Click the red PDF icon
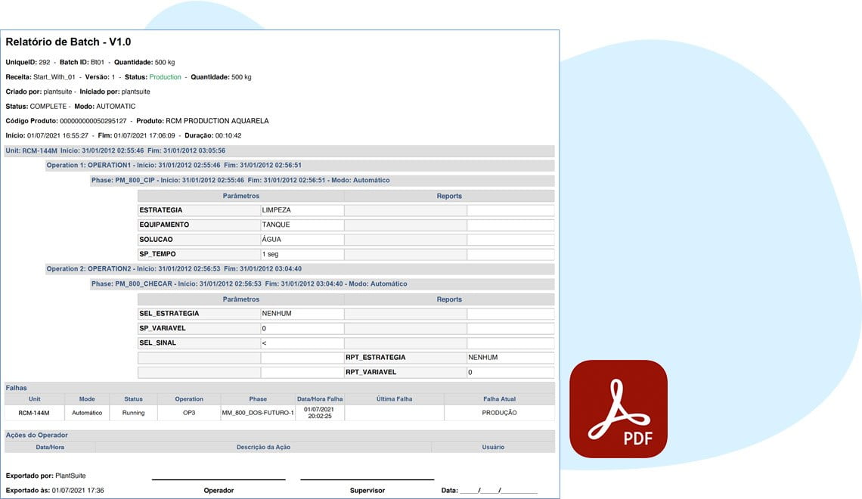 619,409
